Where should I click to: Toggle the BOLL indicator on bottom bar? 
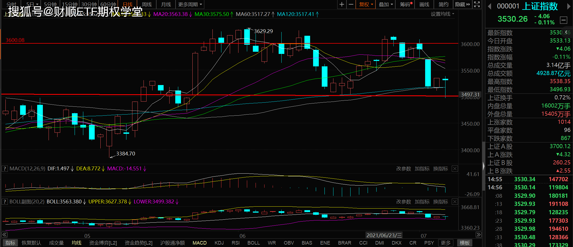point(253,243)
